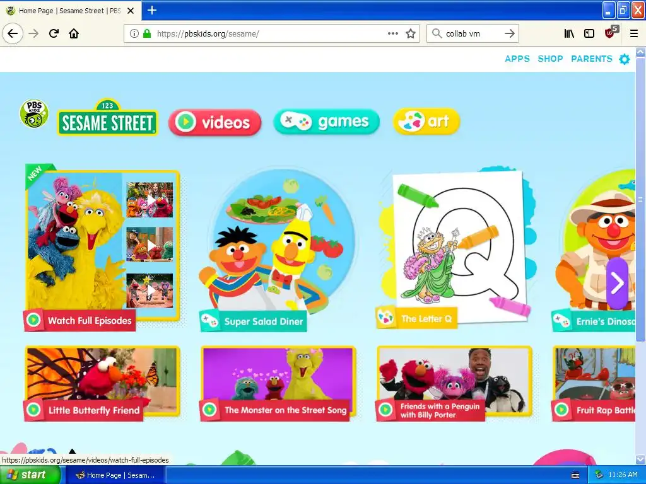Image resolution: width=646 pixels, height=484 pixels.
Task: Open the SHOP link
Action: click(550, 59)
